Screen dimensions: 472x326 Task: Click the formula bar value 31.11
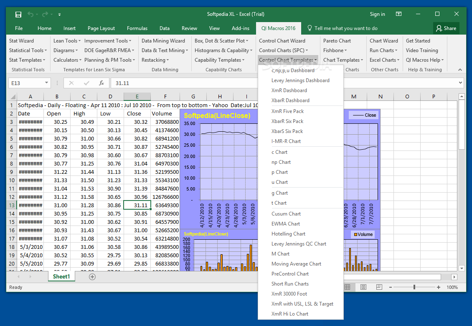pos(122,83)
